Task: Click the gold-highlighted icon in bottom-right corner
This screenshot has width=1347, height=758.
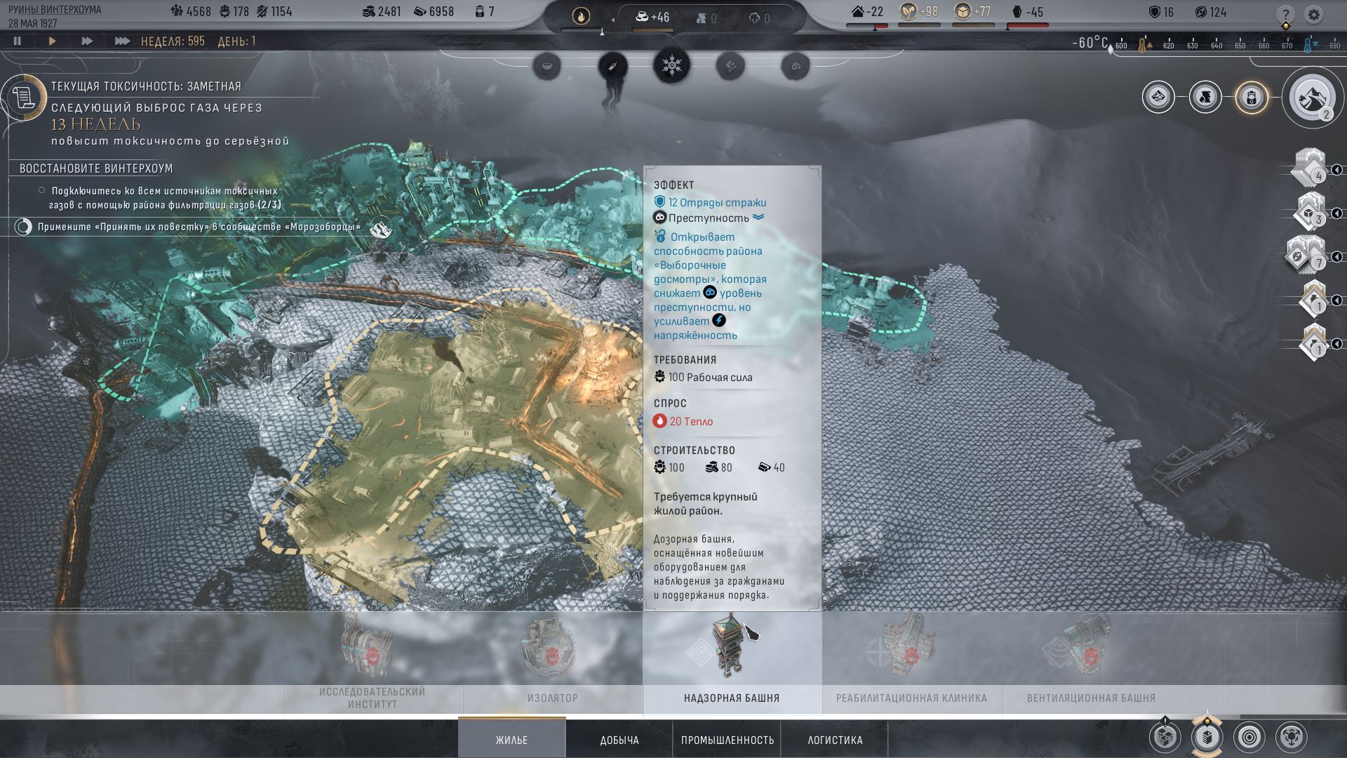Action: [1207, 737]
